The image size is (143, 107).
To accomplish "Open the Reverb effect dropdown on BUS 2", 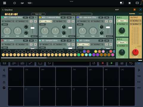I will point(122,43).
